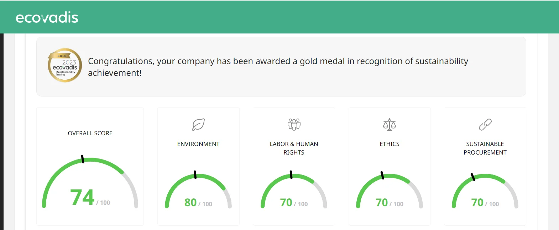The width and height of the screenshot is (559, 230).
Task: Click the OVERALL SCORE heading
Action: click(90, 133)
